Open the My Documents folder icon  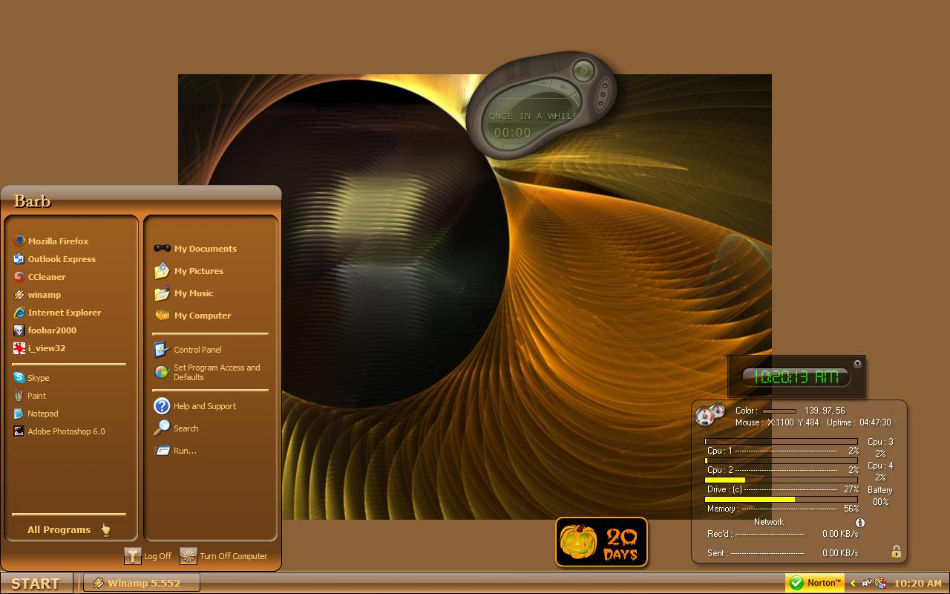[162, 249]
